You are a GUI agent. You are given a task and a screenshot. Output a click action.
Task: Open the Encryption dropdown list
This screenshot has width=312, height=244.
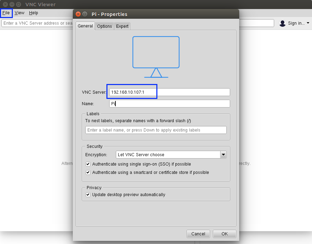pos(171,155)
